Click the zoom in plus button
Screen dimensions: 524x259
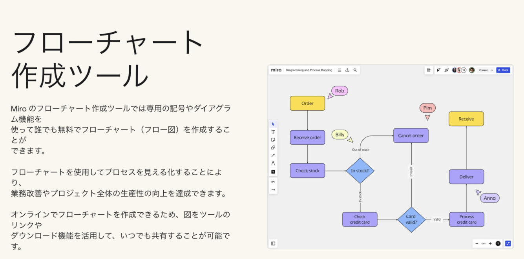pos(490,243)
